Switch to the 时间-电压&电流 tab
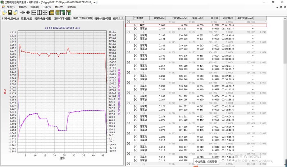This screenshot has width=287, height=167. (10, 18)
